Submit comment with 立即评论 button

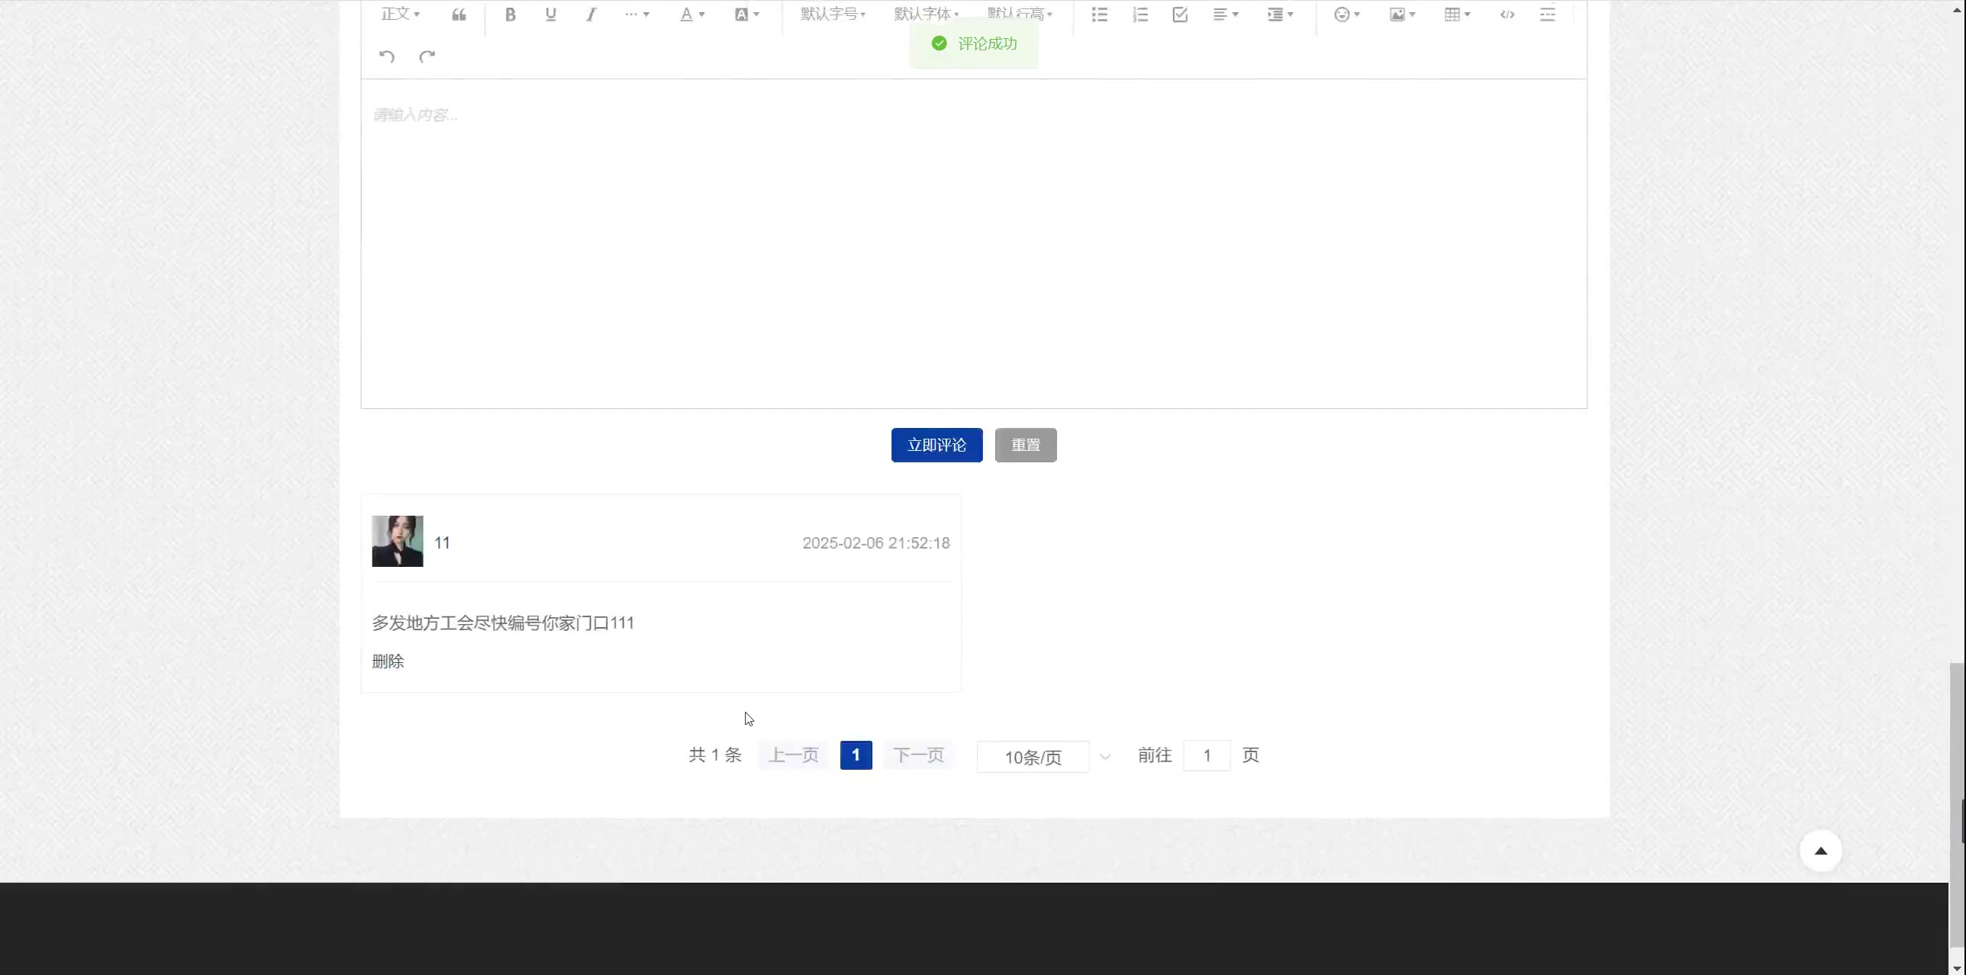(x=936, y=445)
